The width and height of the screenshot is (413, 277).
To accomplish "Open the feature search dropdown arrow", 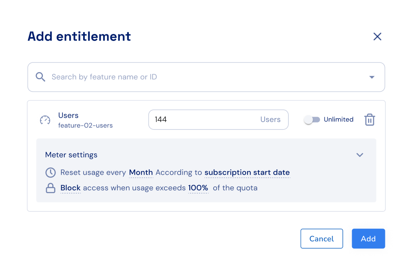I will click(372, 77).
